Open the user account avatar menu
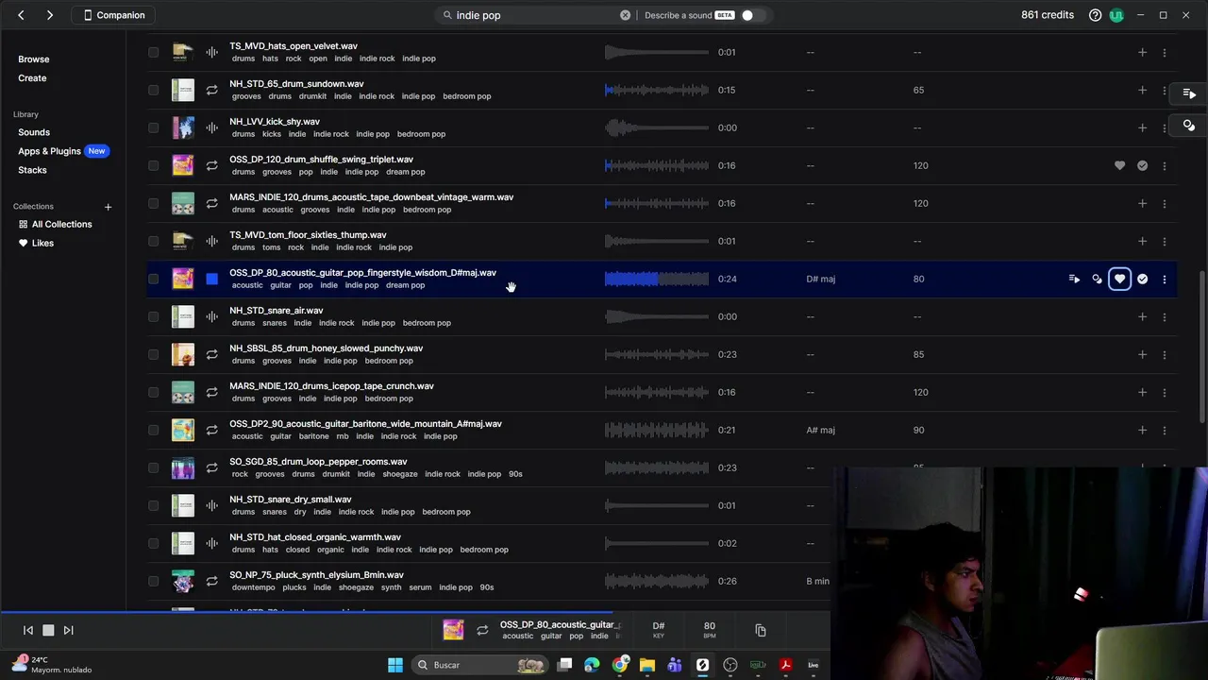1208x680 pixels. [x=1116, y=15]
